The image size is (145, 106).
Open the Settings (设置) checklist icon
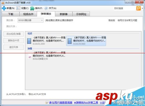tap(18, 8)
